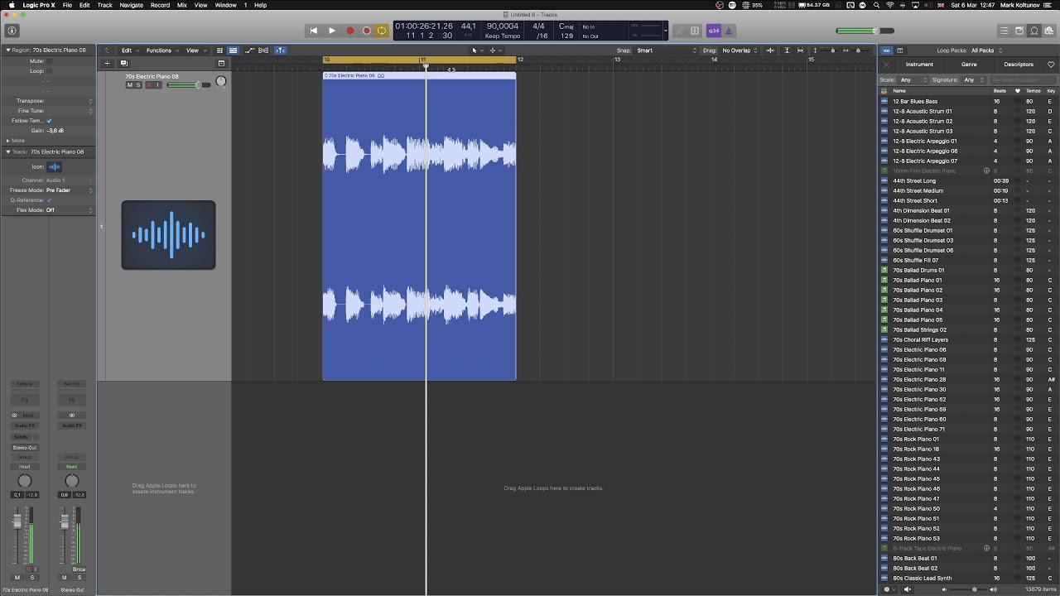Open the Snap Smart dropdown
This screenshot has width=1060, height=596.
pos(667,50)
